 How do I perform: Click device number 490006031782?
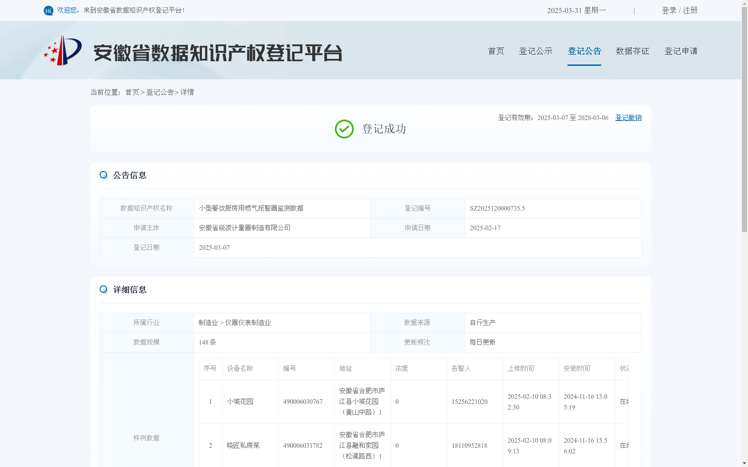pyautogui.click(x=302, y=446)
